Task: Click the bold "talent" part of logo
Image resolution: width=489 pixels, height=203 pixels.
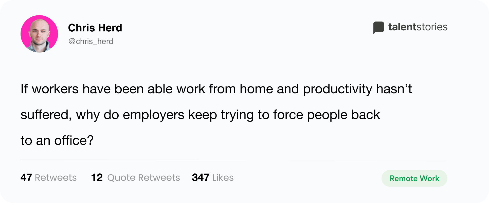Action: (402, 27)
